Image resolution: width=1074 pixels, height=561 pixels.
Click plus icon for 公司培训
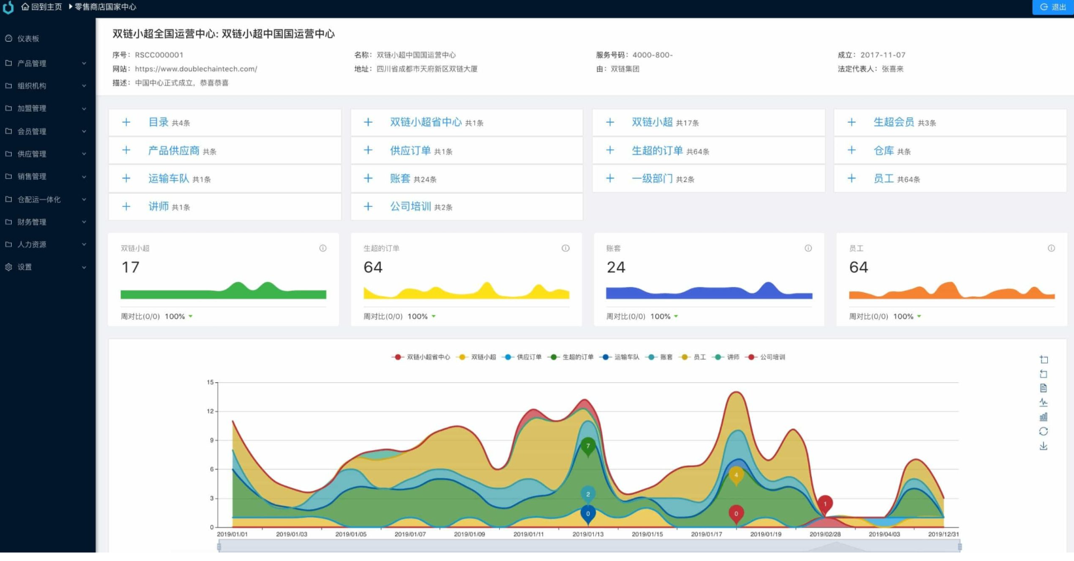[368, 206]
